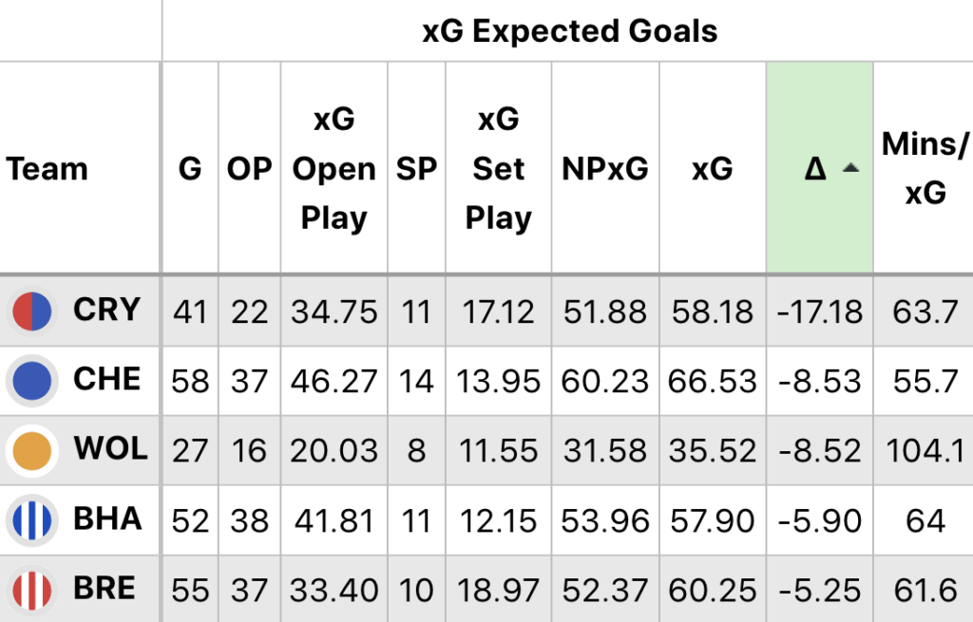Click the OP column header

pyautogui.click(x=250, y=169)
